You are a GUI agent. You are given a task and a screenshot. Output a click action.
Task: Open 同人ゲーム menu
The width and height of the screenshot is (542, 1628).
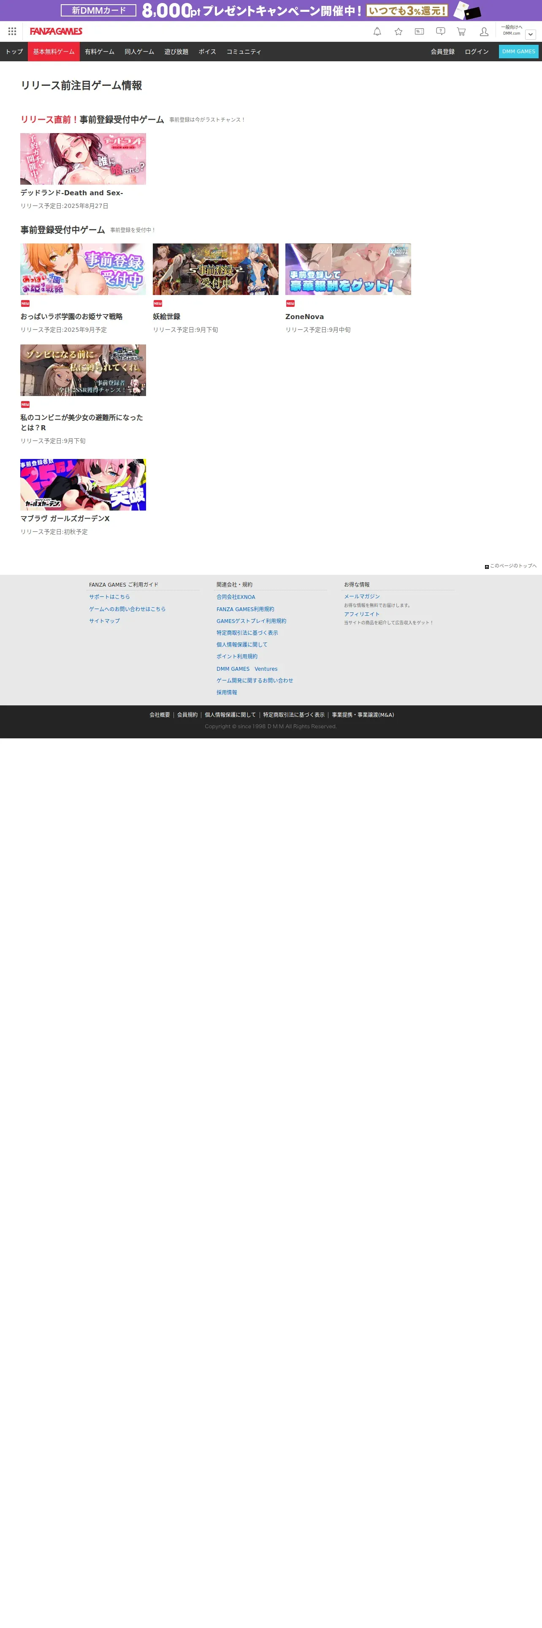(139, 52)
